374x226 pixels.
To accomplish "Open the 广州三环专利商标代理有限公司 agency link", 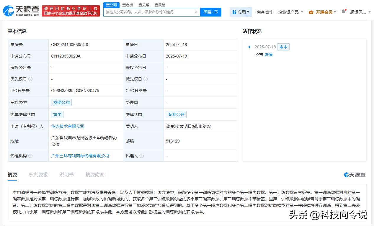I will tap(80, 156).
